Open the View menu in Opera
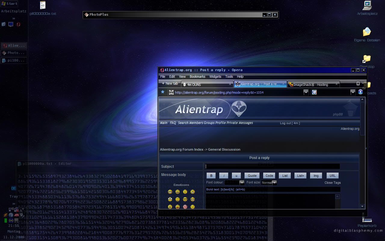The image size is (385, 241). (182, 77)
